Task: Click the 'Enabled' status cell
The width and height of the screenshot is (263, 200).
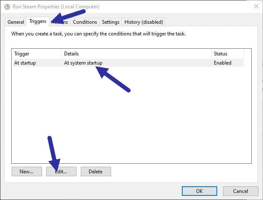Action: [x=228, y=63]
